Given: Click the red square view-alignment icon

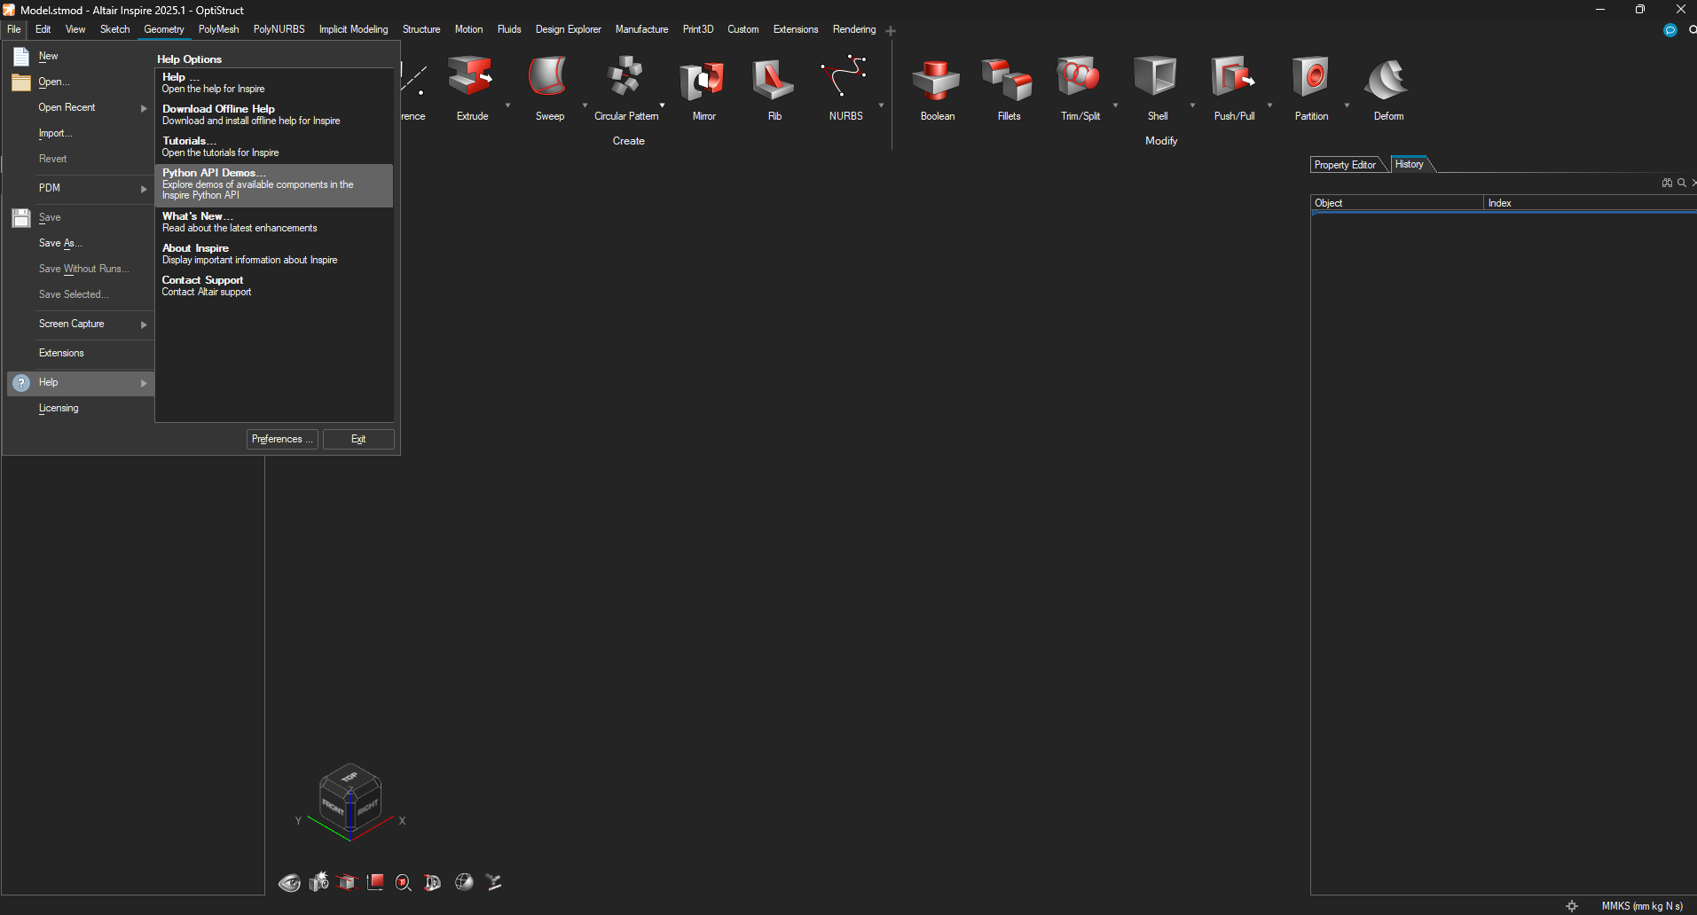Looking at the screenshot, I should 375,881.
